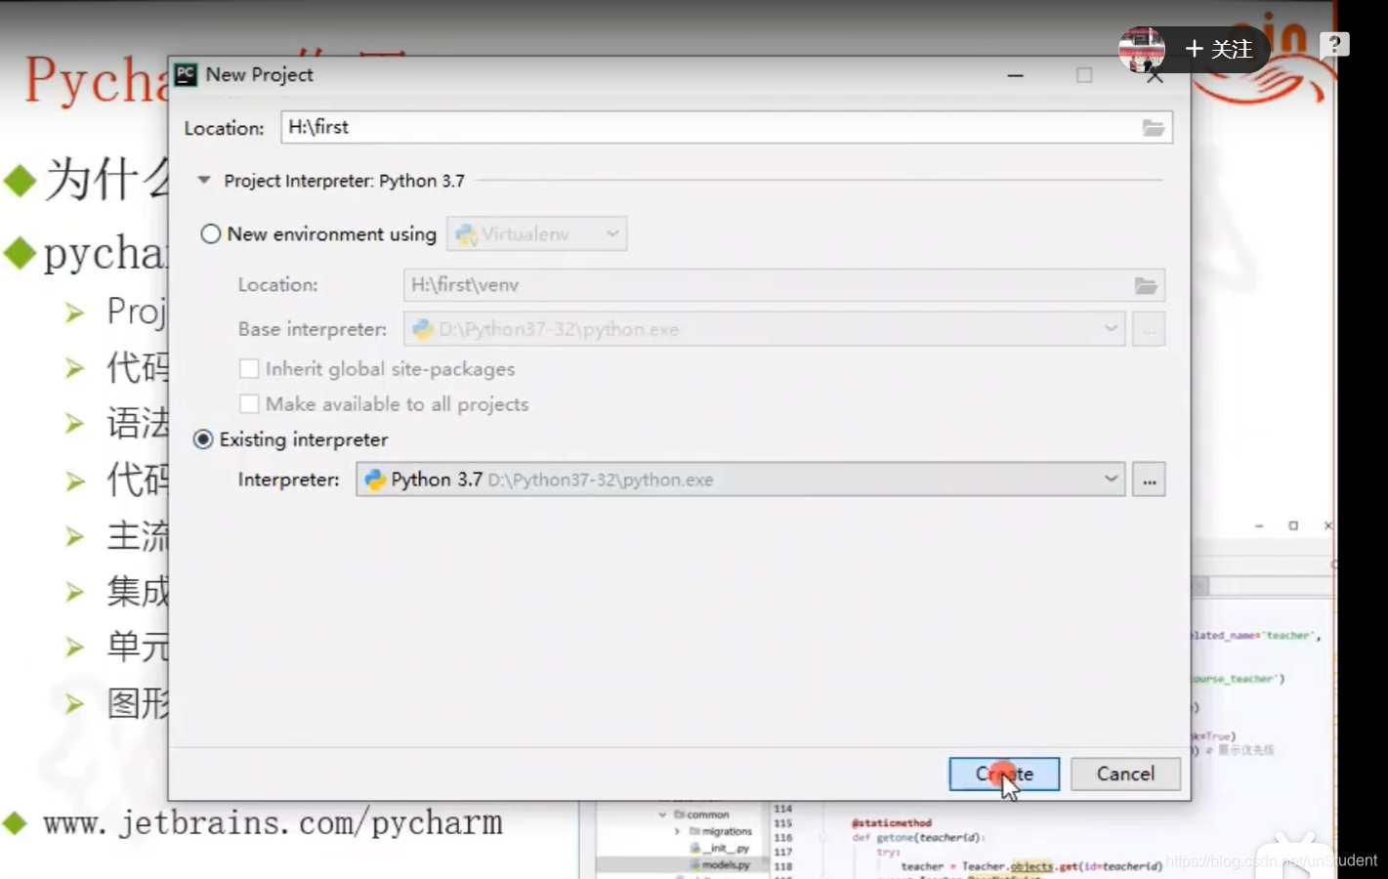Maximize the background IDE window
The image size is (1388, 879).
tap(1293, 525)
